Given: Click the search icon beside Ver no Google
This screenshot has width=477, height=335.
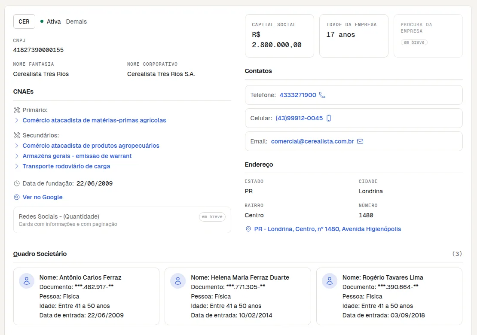Looking at the screenshot, I should click(17, 197).
